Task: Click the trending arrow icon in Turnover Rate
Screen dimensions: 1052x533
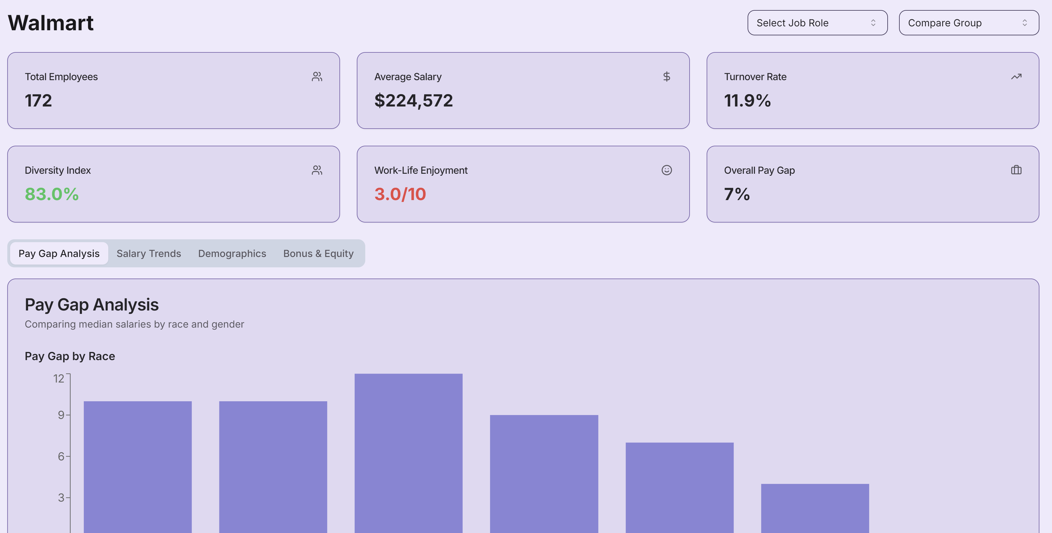Action: [1016, 77]
